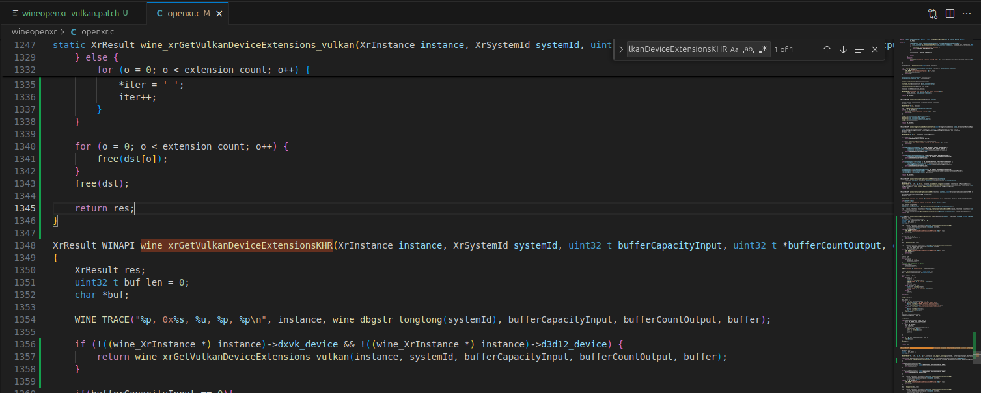
Task: Click the 'return res;' statement on line 1345
Action: pyautogui.click(x=104, y=208)
